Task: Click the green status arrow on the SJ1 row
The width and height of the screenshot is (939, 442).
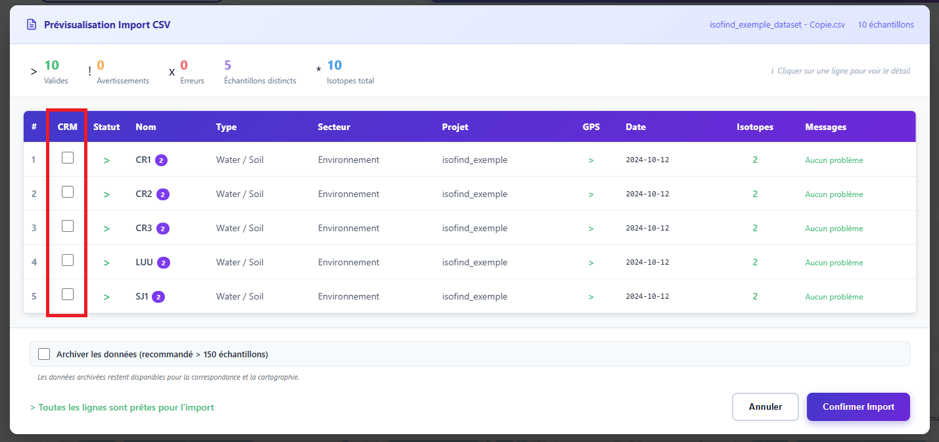Action: pos(106,296)
